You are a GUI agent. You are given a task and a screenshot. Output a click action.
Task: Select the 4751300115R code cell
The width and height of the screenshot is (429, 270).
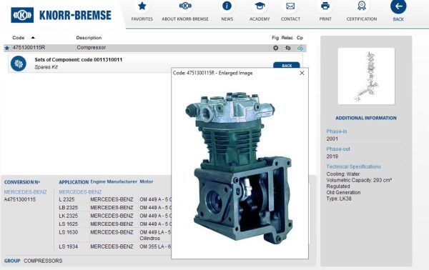(29, 48)
